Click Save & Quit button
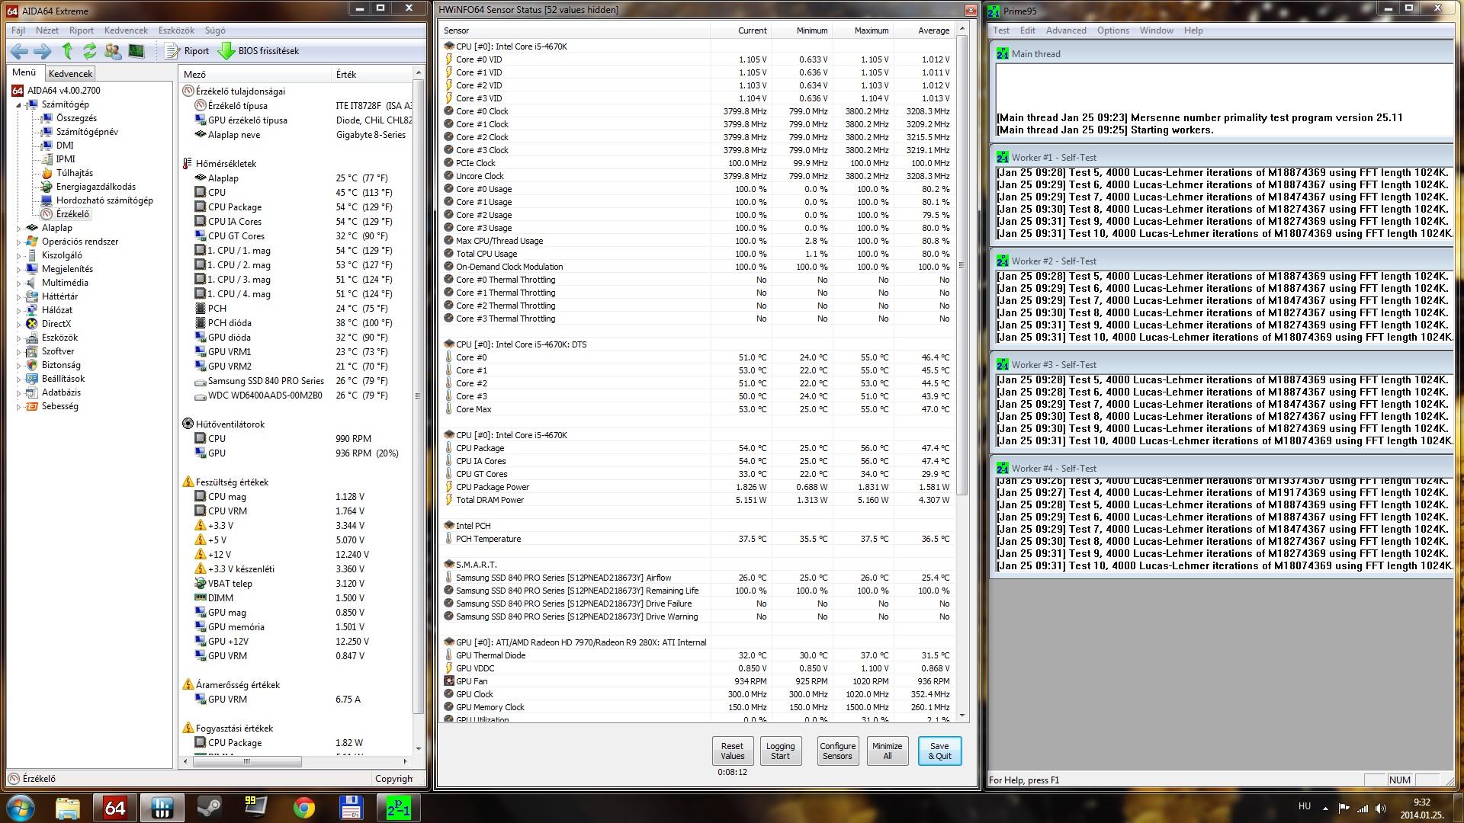The image size is (1464, 823). [x=939, y=751]
